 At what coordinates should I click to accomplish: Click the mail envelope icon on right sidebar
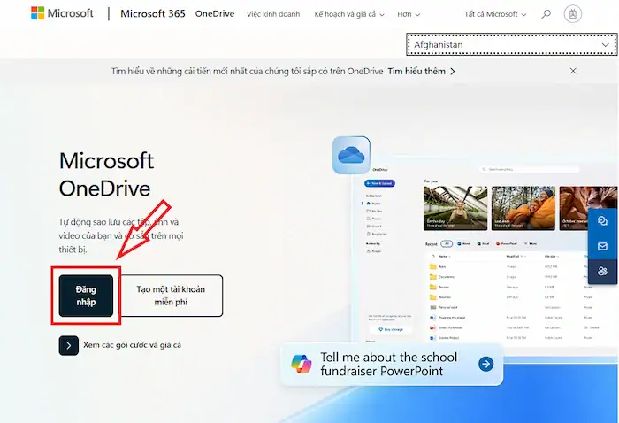[602, 246]
